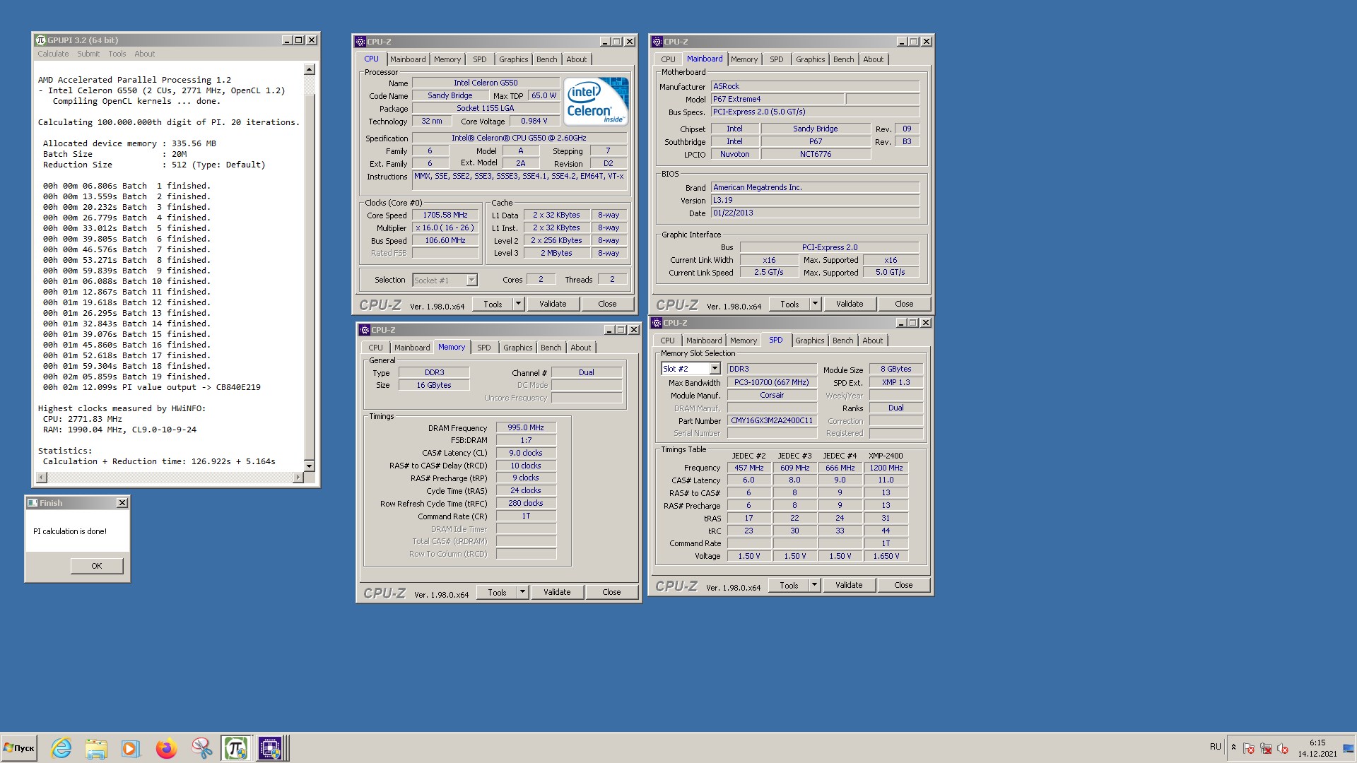Viewport: 1357px width, 763px height.
Task: Open Memory tab in Mainboard window
Action: [744, 59]
